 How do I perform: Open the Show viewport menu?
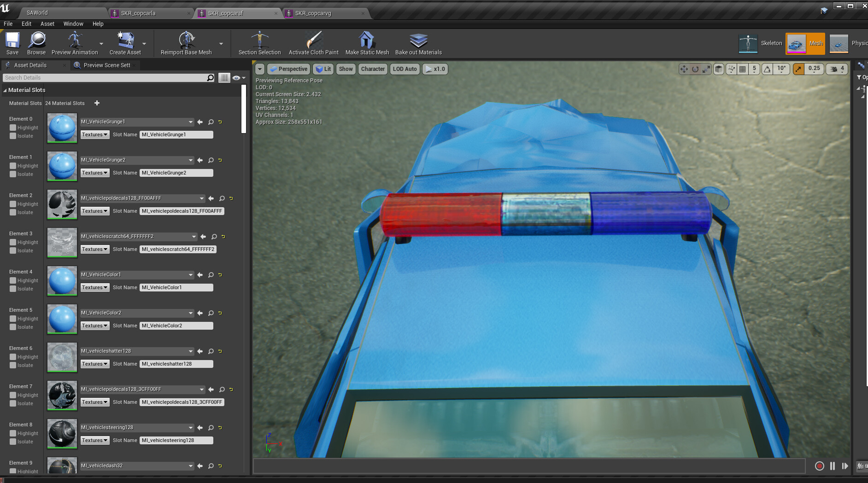click(346, 69)
